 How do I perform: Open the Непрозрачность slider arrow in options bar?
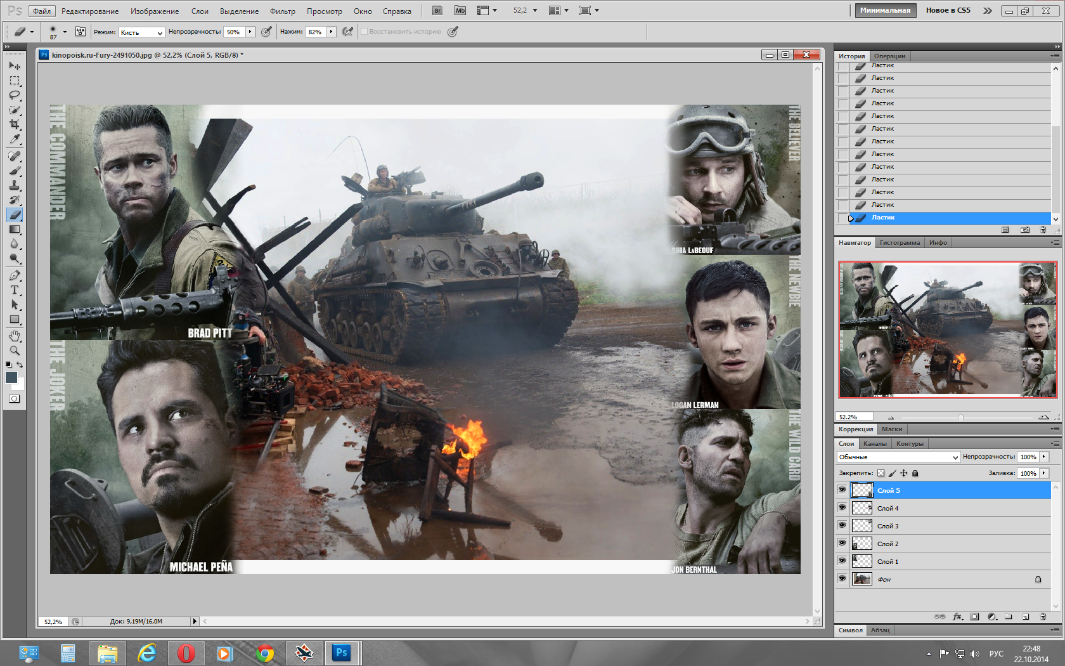(x=250, y=32)
